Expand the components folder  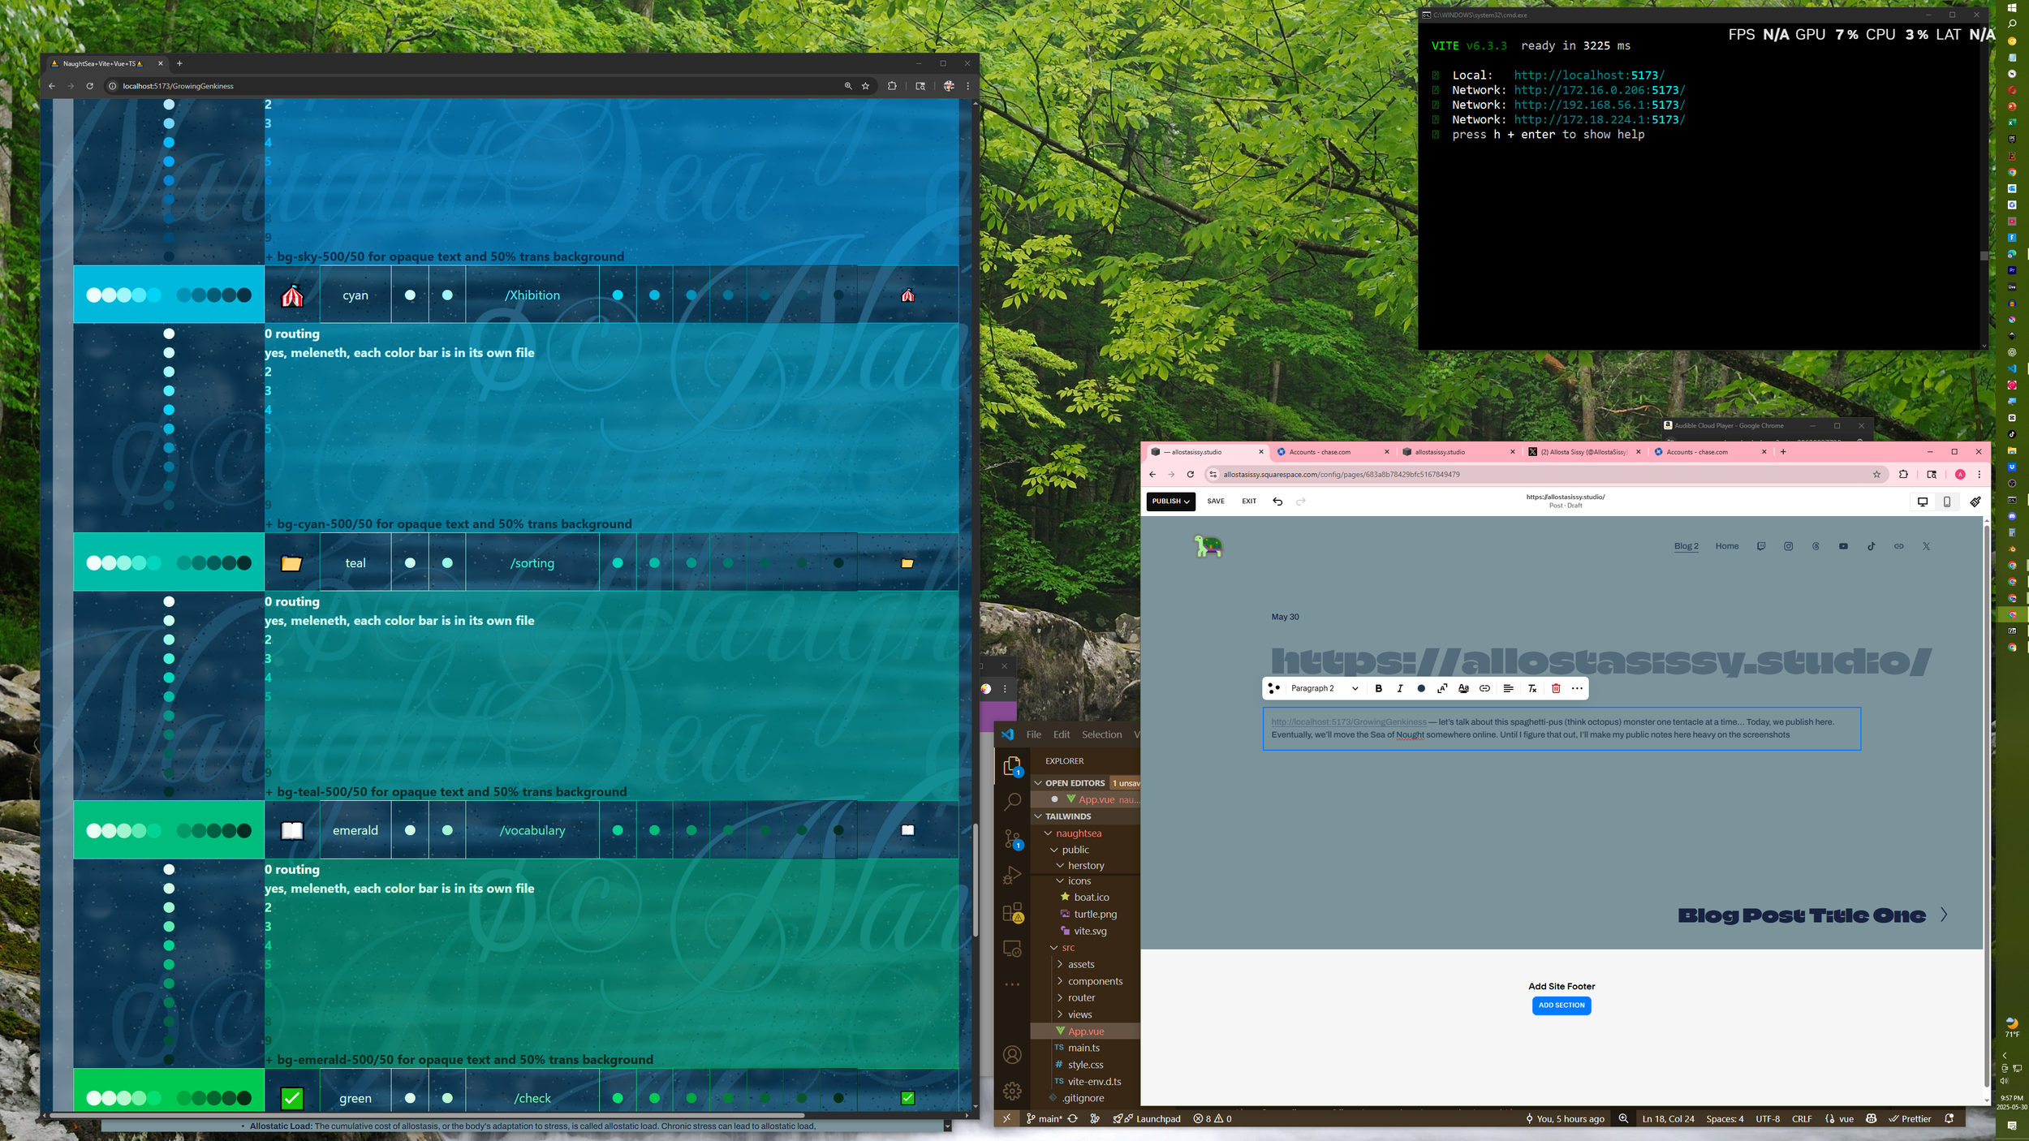click(x=1095, y=981)
